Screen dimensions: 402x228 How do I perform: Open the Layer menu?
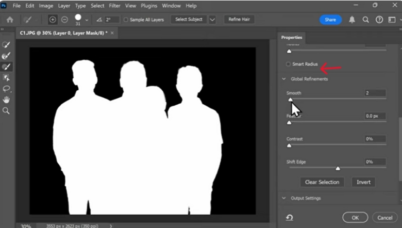click(x=64, y=6)
